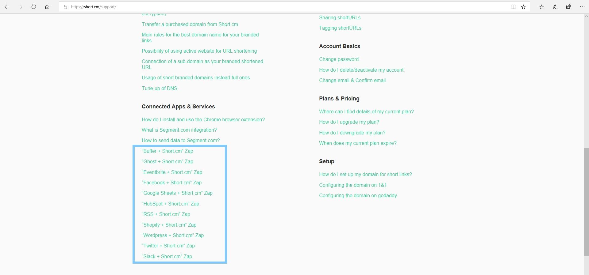Screen dimensions: 589x275
Task: Open Usage of short branded domains link
Action: pos(196,77)
